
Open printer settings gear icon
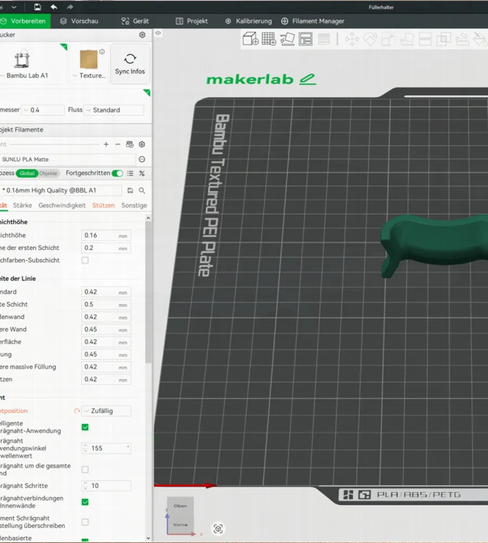click(x=142, y=35)
